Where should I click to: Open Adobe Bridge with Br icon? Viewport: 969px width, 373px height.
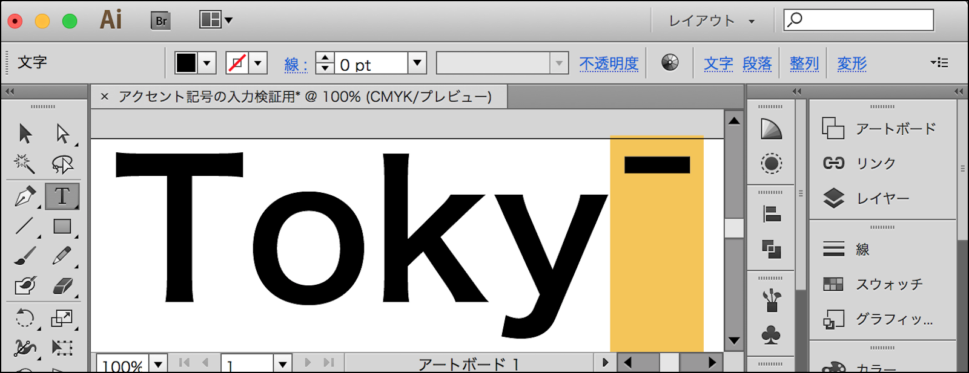pos(160,21)
